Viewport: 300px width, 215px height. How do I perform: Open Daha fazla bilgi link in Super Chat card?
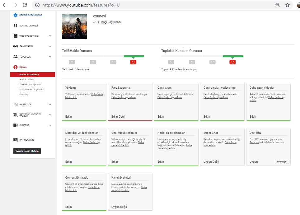tap(230, 142)
